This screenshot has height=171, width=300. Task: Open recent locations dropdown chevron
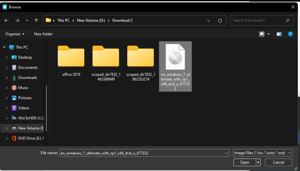click(27, 21)
